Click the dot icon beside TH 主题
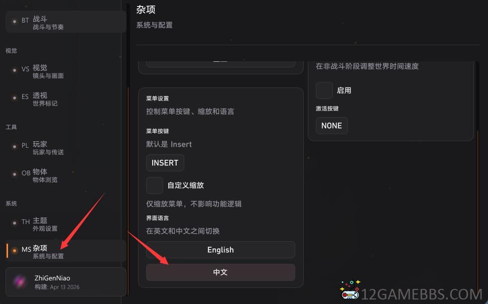Screen dimensions: 488x304 [x=15, y=223]
